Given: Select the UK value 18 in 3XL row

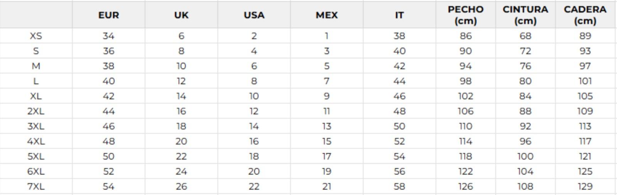Looking at the screenshot, I should point(181,126).
